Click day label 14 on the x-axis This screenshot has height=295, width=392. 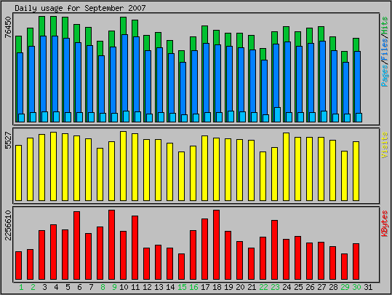(170, 287)
